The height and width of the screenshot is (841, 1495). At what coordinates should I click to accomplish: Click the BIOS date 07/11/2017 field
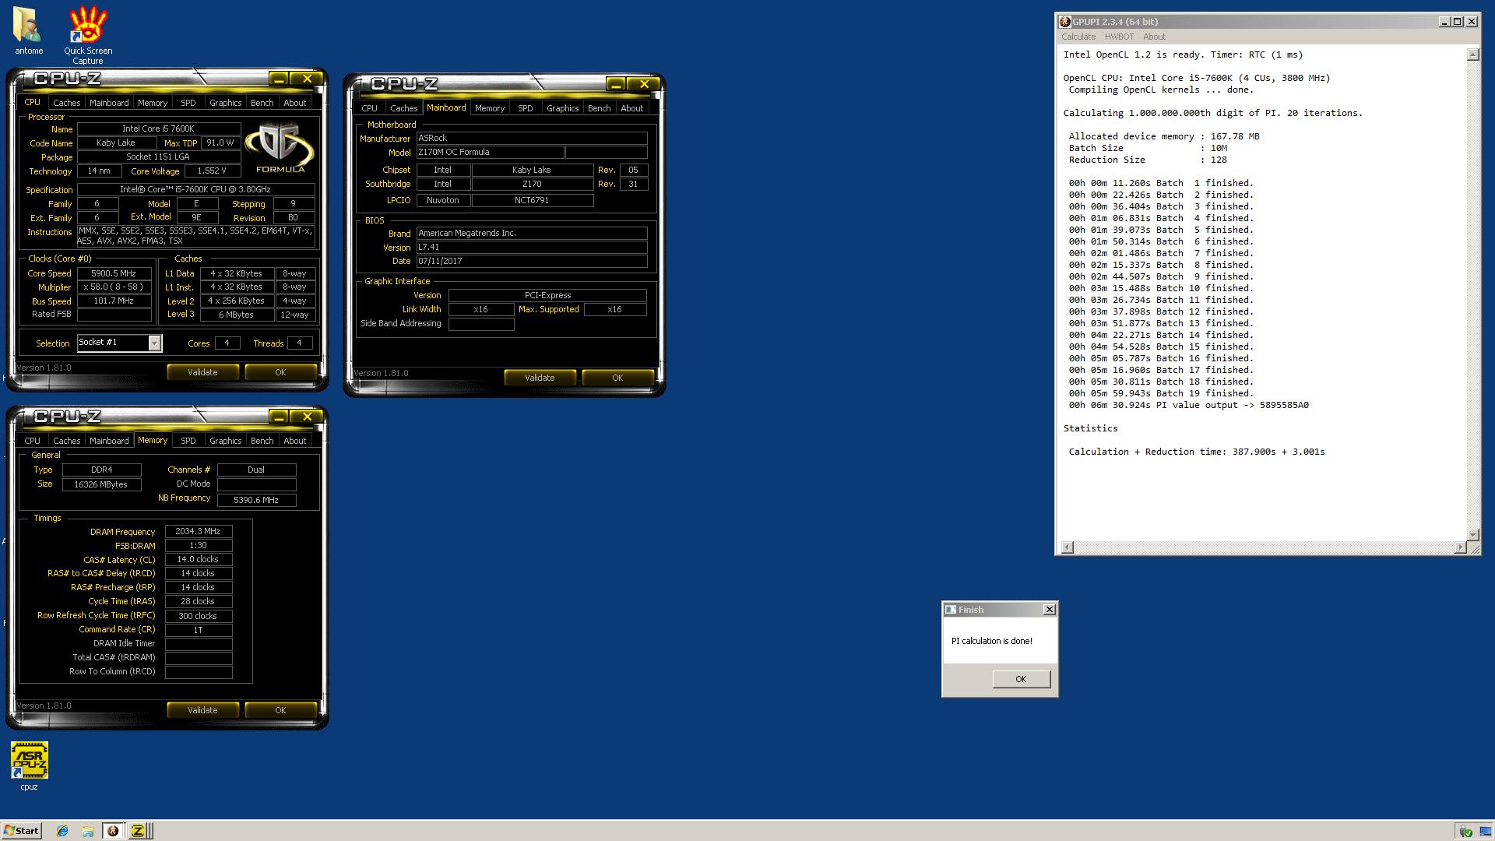pos(532,262)
